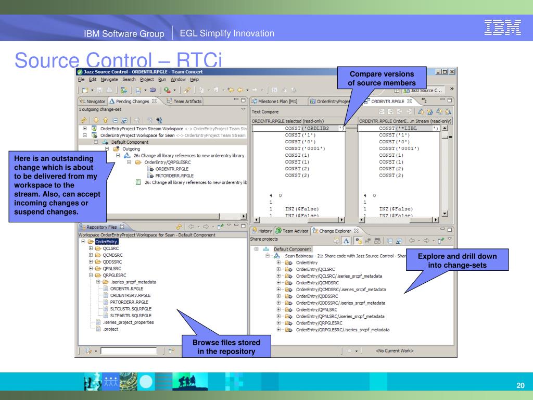Collapse Default Component in Change Explorer
This screenshot has height=400, width=533.
(x=256, y=249)
